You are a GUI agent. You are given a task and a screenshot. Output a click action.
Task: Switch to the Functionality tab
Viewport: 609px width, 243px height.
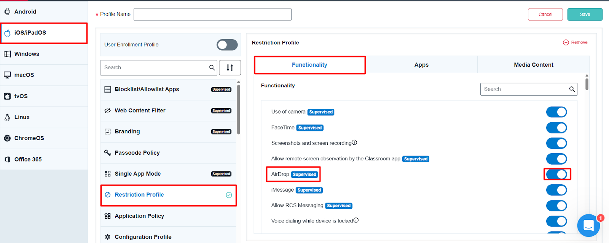309,65
